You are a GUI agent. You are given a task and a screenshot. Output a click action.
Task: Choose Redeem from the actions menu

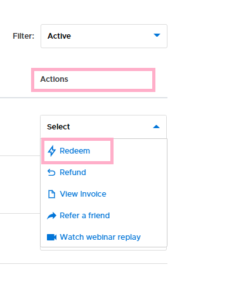pyautogui.click(x=75, y=151)
